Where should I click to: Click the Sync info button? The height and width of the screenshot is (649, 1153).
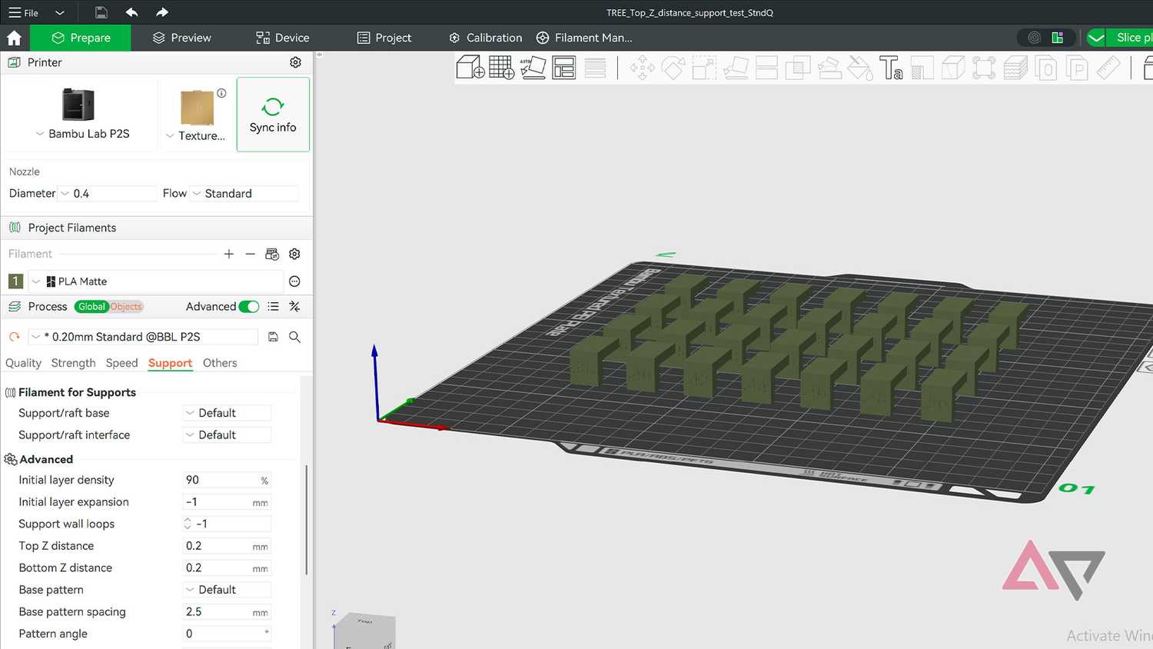point(273,115)
